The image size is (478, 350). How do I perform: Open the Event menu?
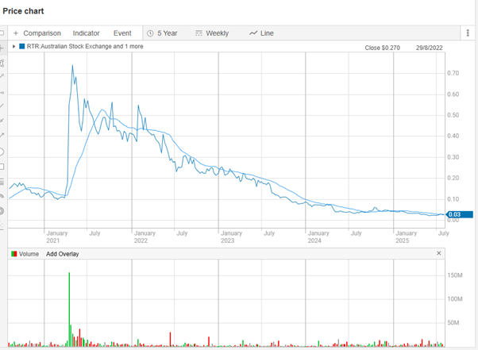tap(122, 33)
